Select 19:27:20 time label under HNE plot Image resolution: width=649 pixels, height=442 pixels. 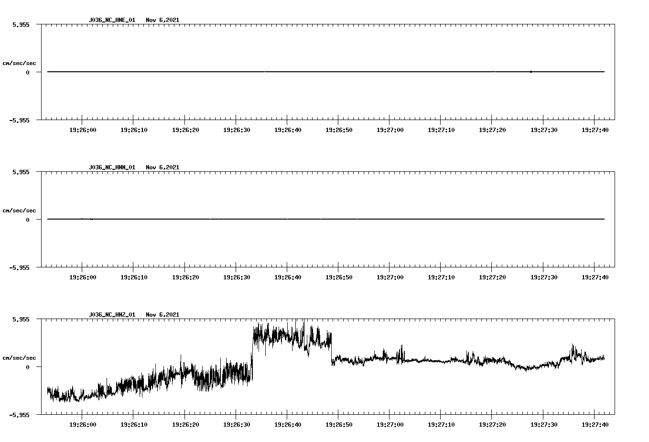492,130
